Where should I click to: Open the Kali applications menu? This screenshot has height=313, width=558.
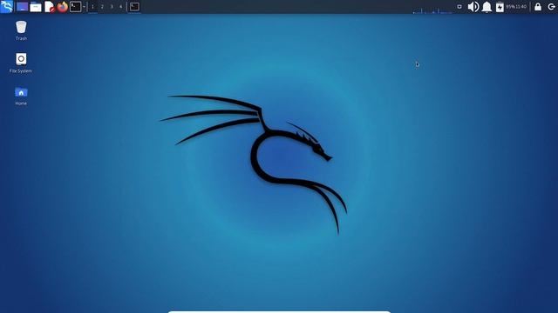pos(7,6)
